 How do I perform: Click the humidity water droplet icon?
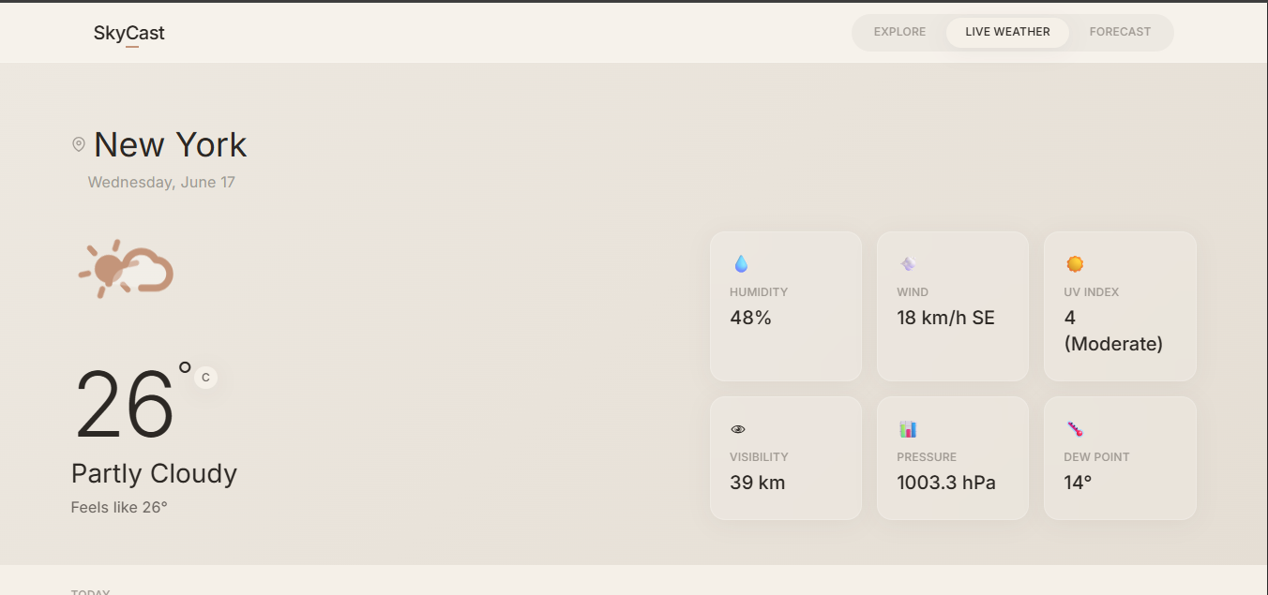(x=741, y=264)
